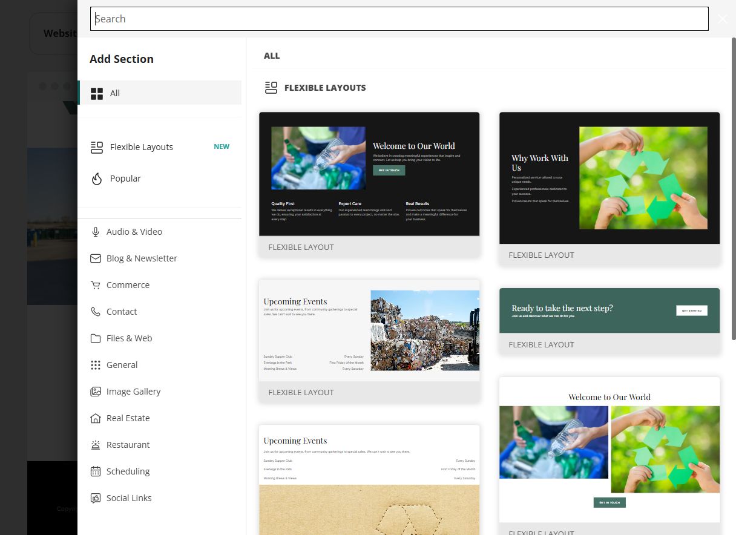The height and width of the screenshot is (535, 736).
Task: Click the Real Estate house icon
Action: tap(96, 418)
